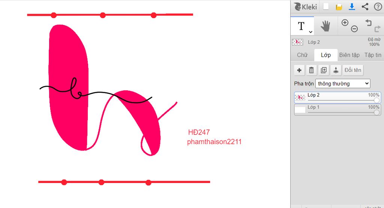Select the Hand pan tool
The width and height of the screenshot is (384, 208).
(x=325, y=26)
